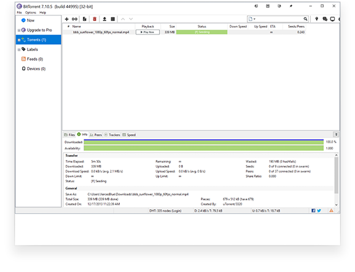This screenshot has height=272, width=355.
Task: Click the Add Torrent plus icon
Action: pyautogui.click(x=66, y=19)
